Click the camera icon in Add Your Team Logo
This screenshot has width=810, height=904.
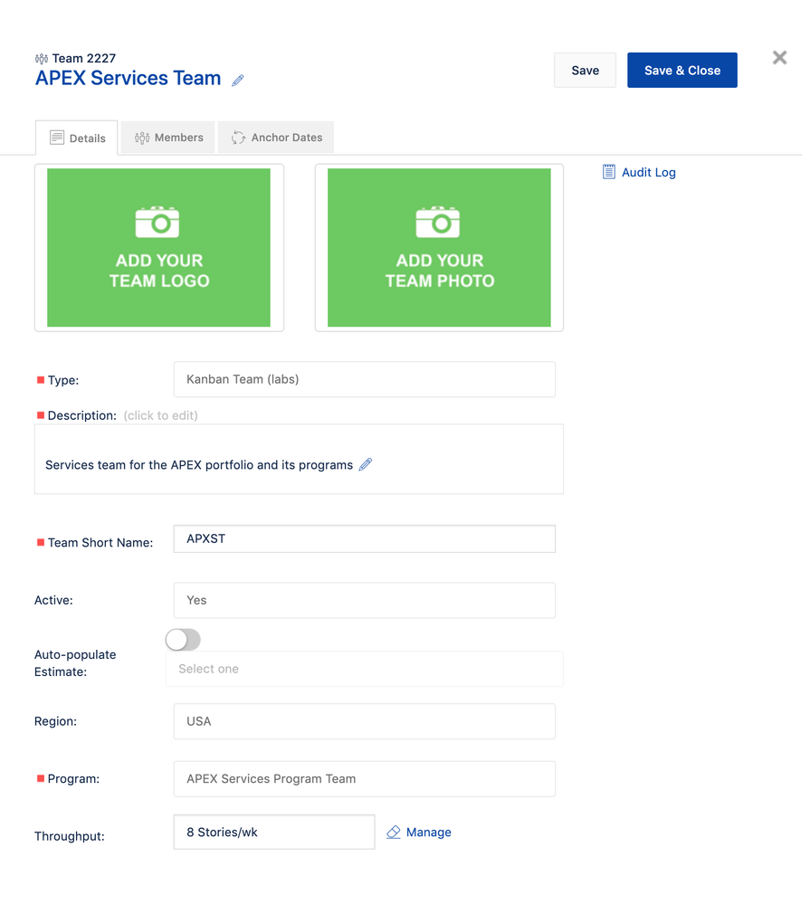(x=157, y=222)
